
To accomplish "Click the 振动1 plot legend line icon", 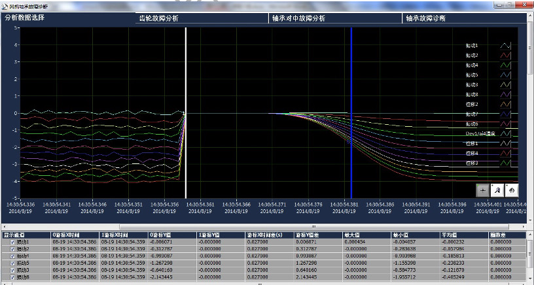I will click(505, 46).
